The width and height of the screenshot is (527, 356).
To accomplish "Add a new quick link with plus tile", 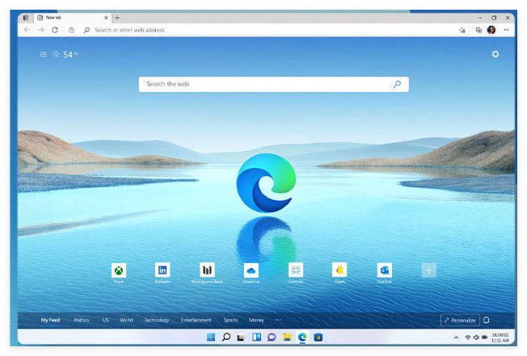I will (x=429, y=270).
